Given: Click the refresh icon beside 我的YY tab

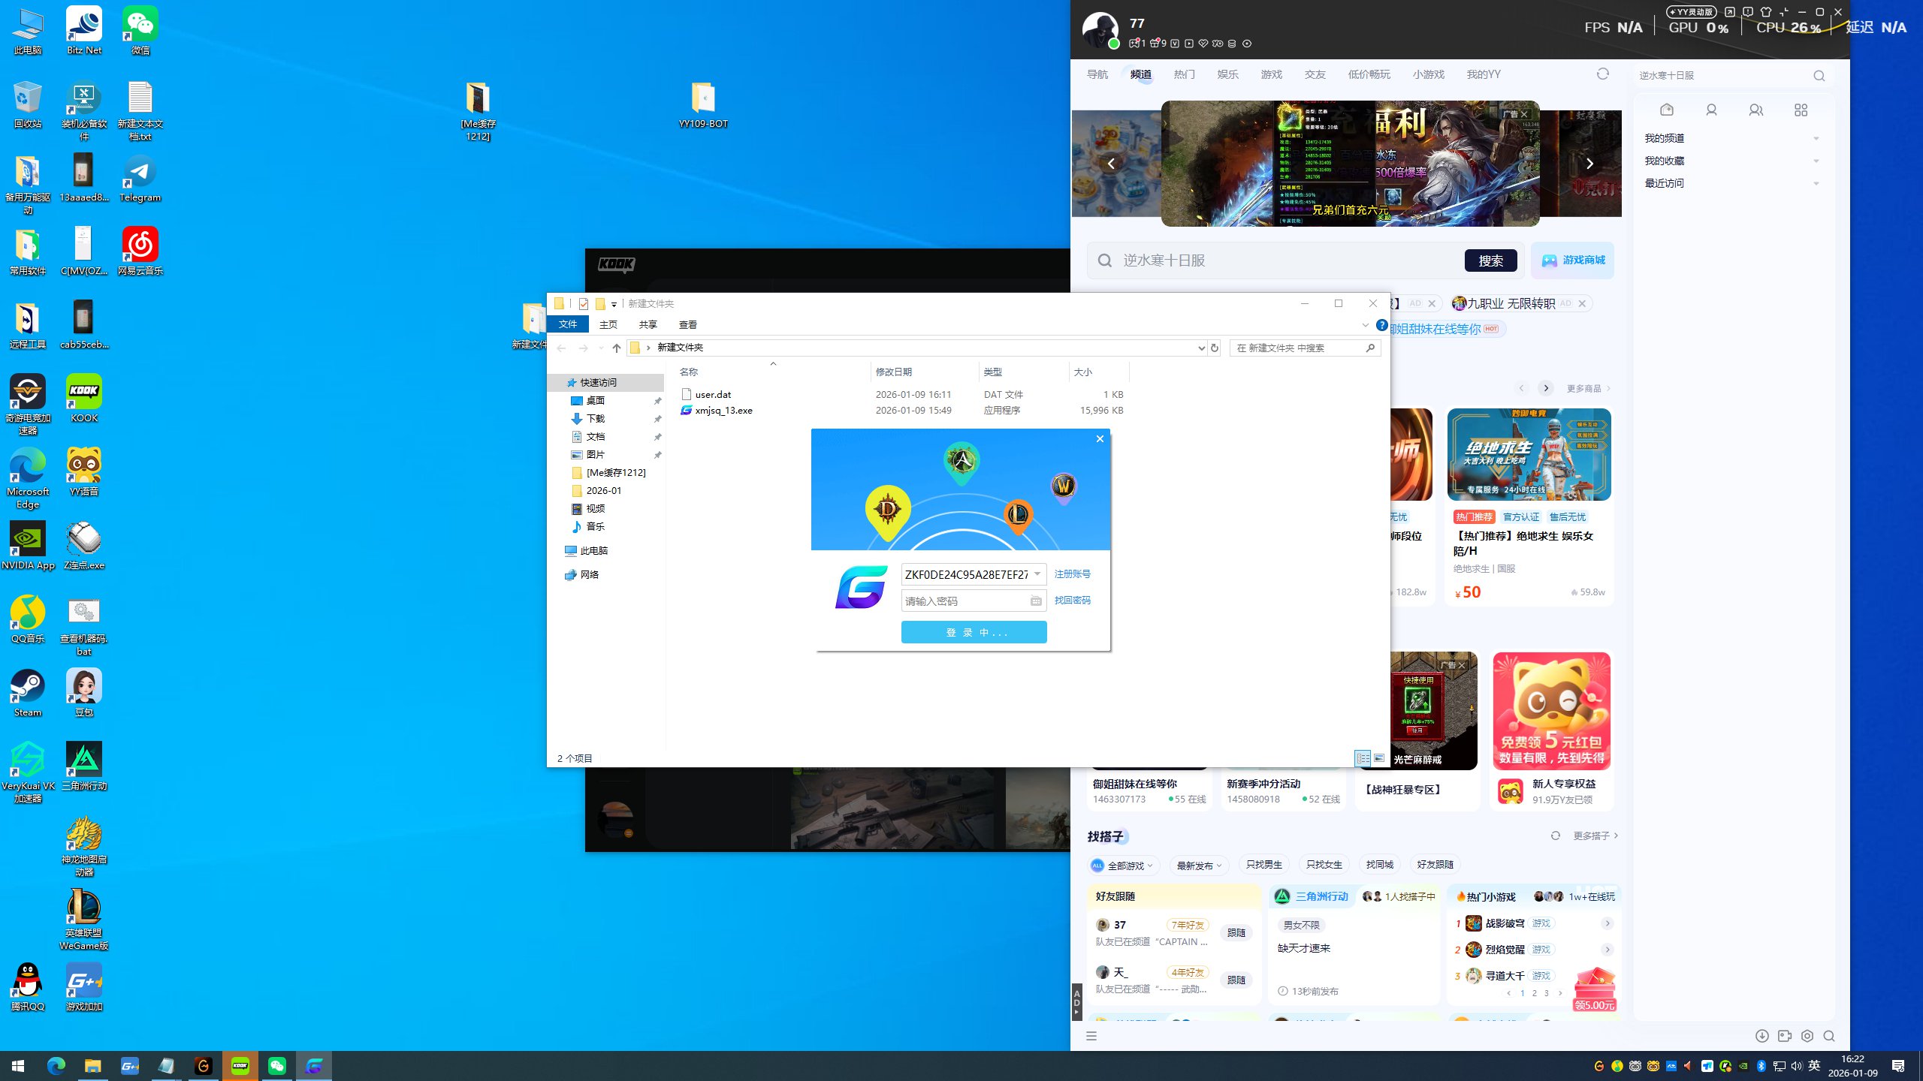Looking at the screenshot, I should 1602,74.
